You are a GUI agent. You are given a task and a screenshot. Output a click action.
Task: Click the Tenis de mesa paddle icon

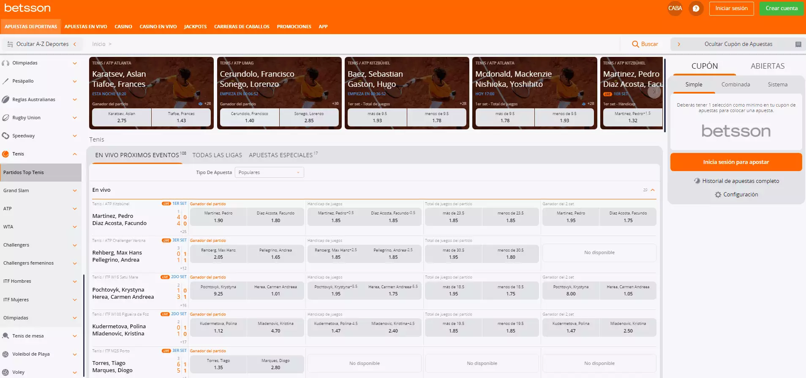coord(5,336)
